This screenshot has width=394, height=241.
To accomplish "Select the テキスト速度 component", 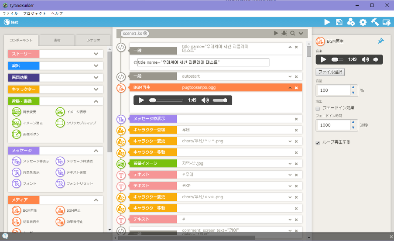I will 71,172.
